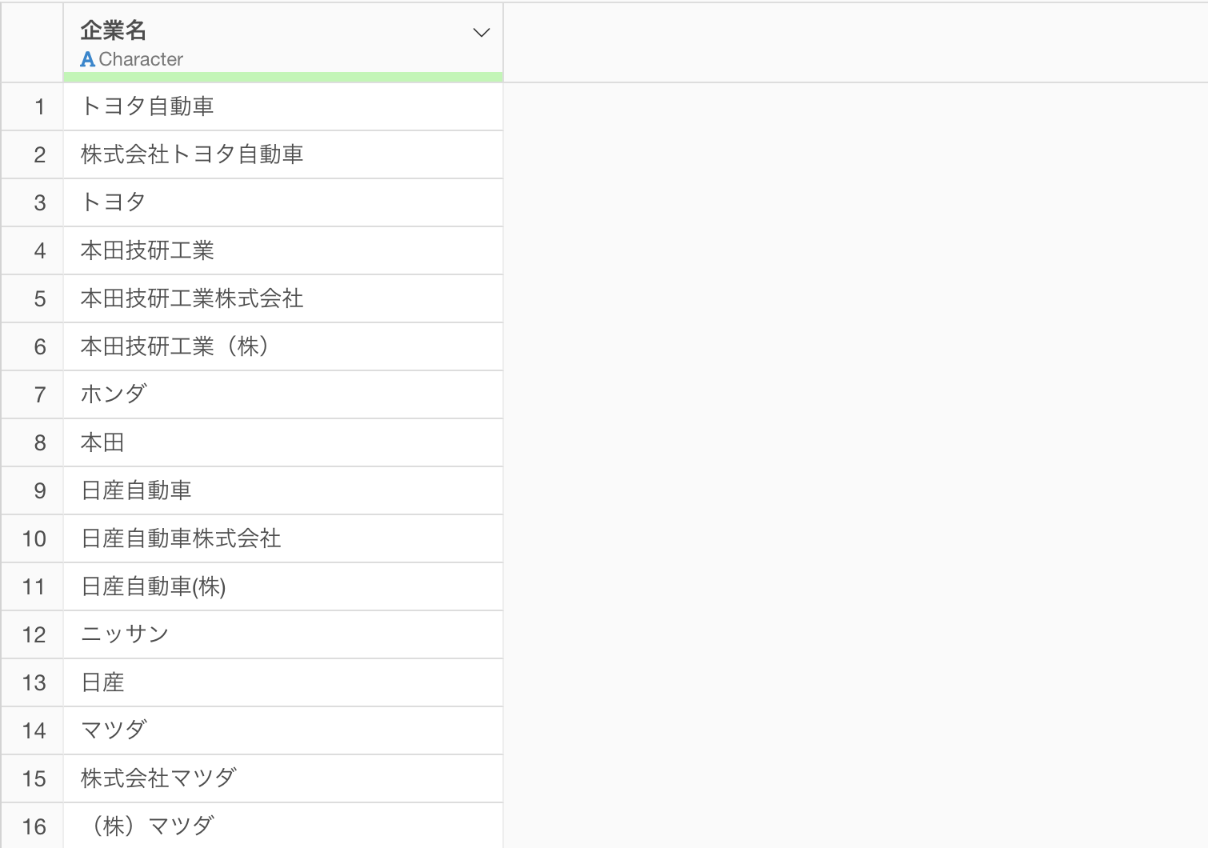1208x848 pixels.
Task: Select row number 3
Action: point(39,202)
